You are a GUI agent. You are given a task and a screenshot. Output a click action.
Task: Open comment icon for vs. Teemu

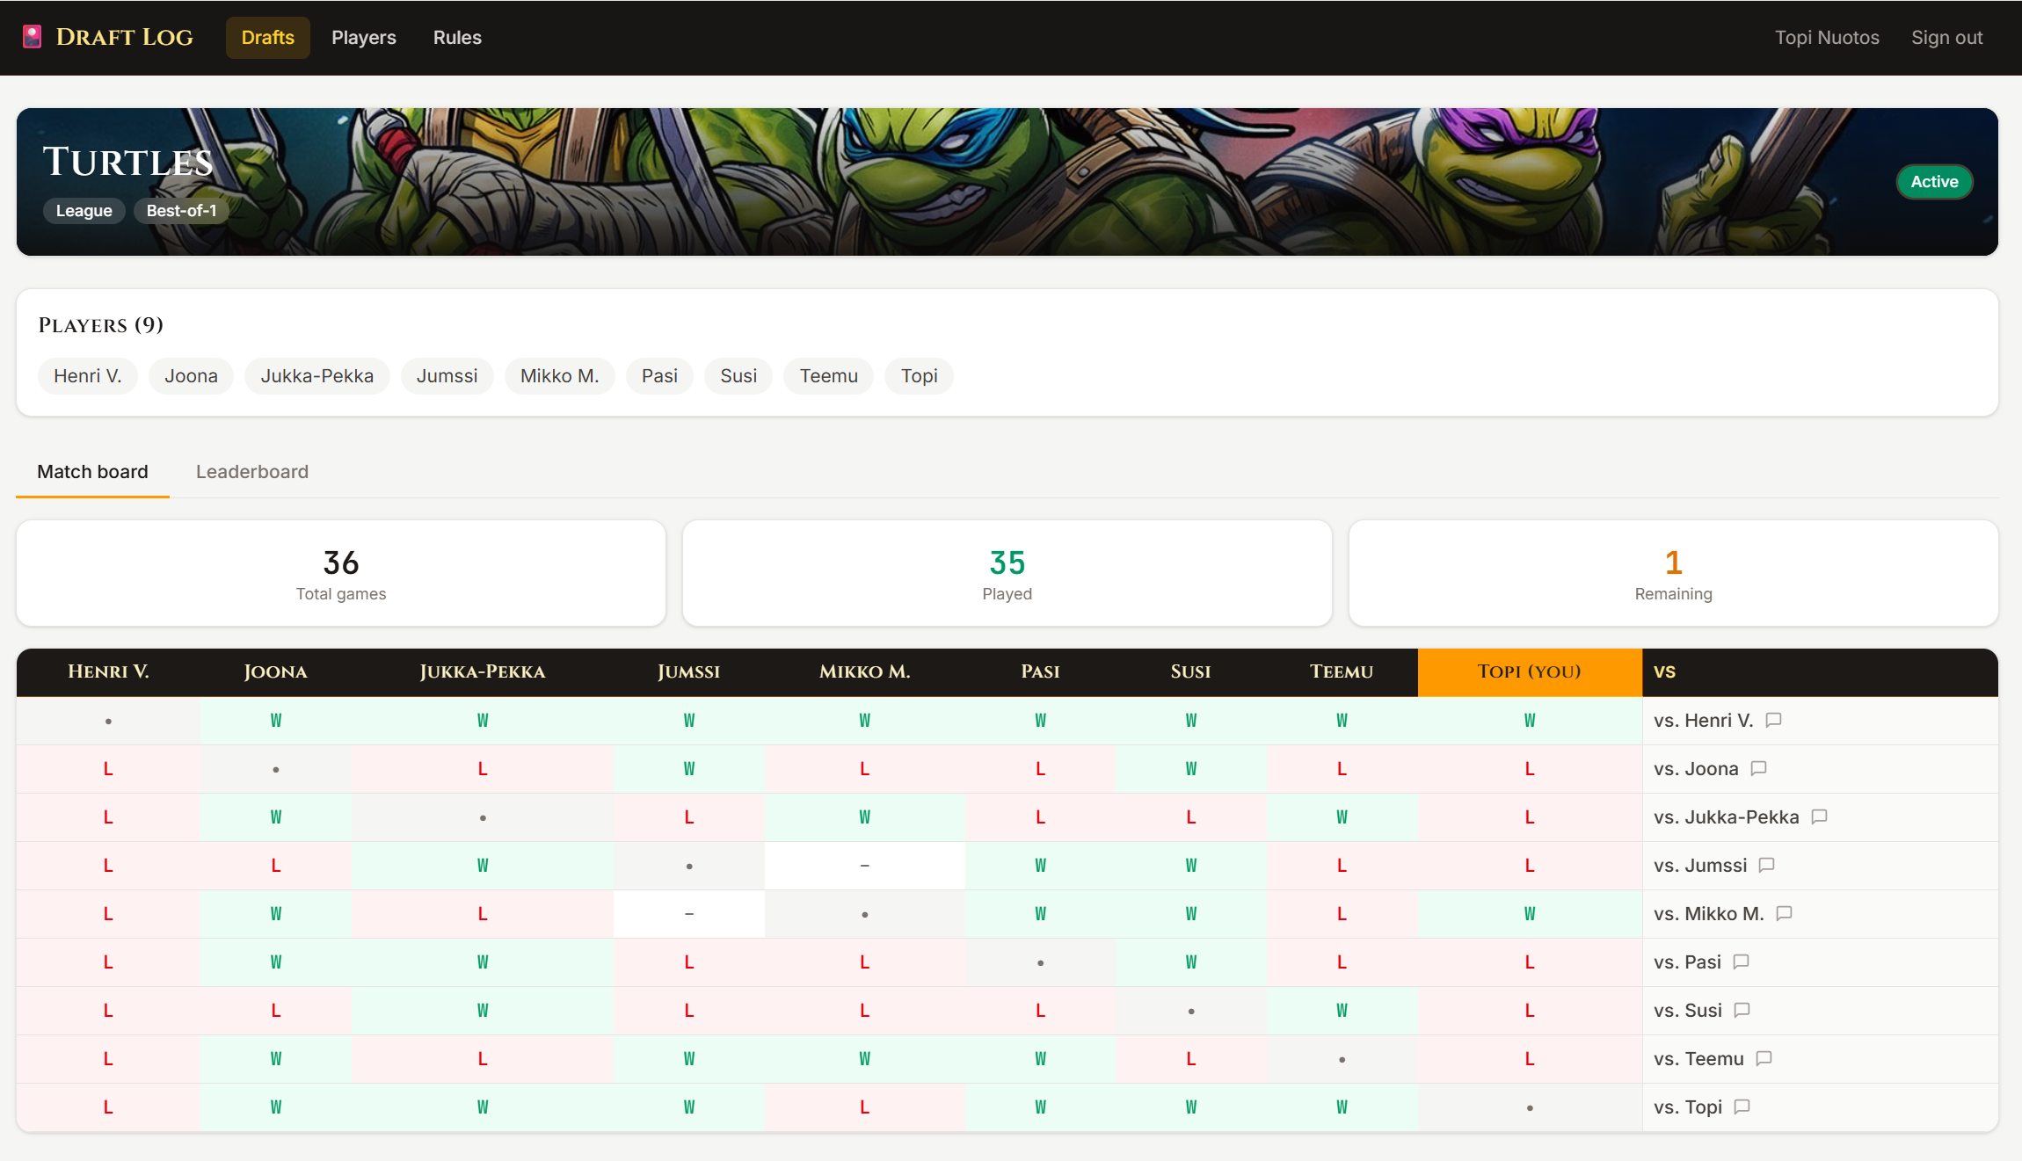pyautogui.click(x=1764, y=1058)
